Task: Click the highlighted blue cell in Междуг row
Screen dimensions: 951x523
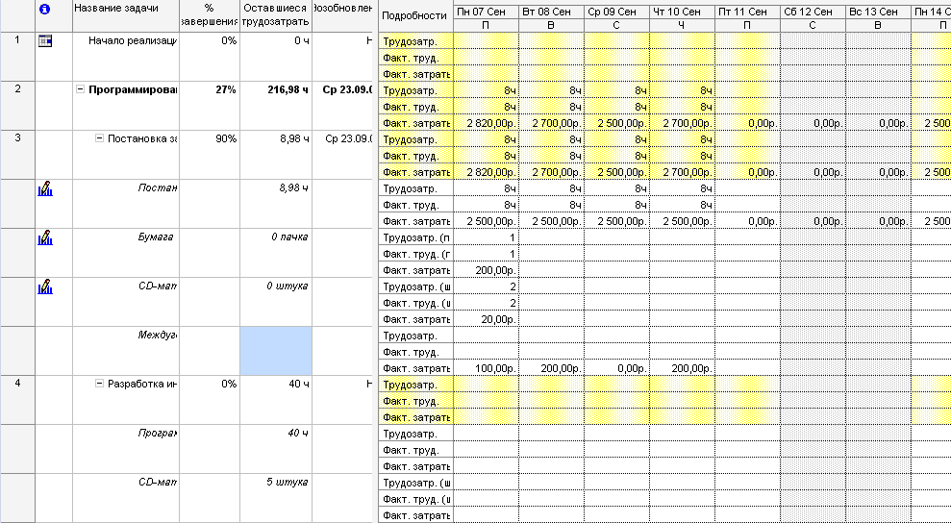Action: (276, 351)
